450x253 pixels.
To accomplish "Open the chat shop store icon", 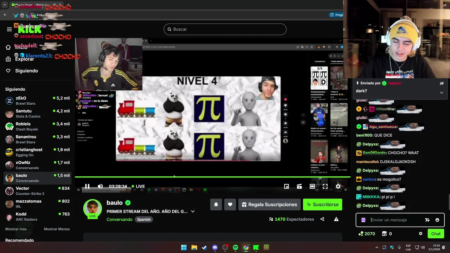I will (384, 234).
